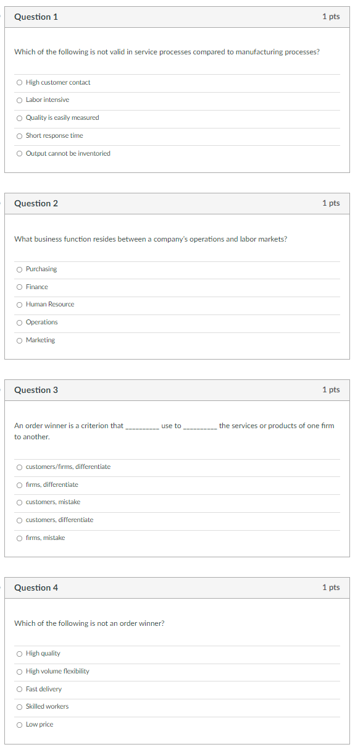Choose "High volume flexibility" answer
The image size is (363, 755).
coord(19,671)
